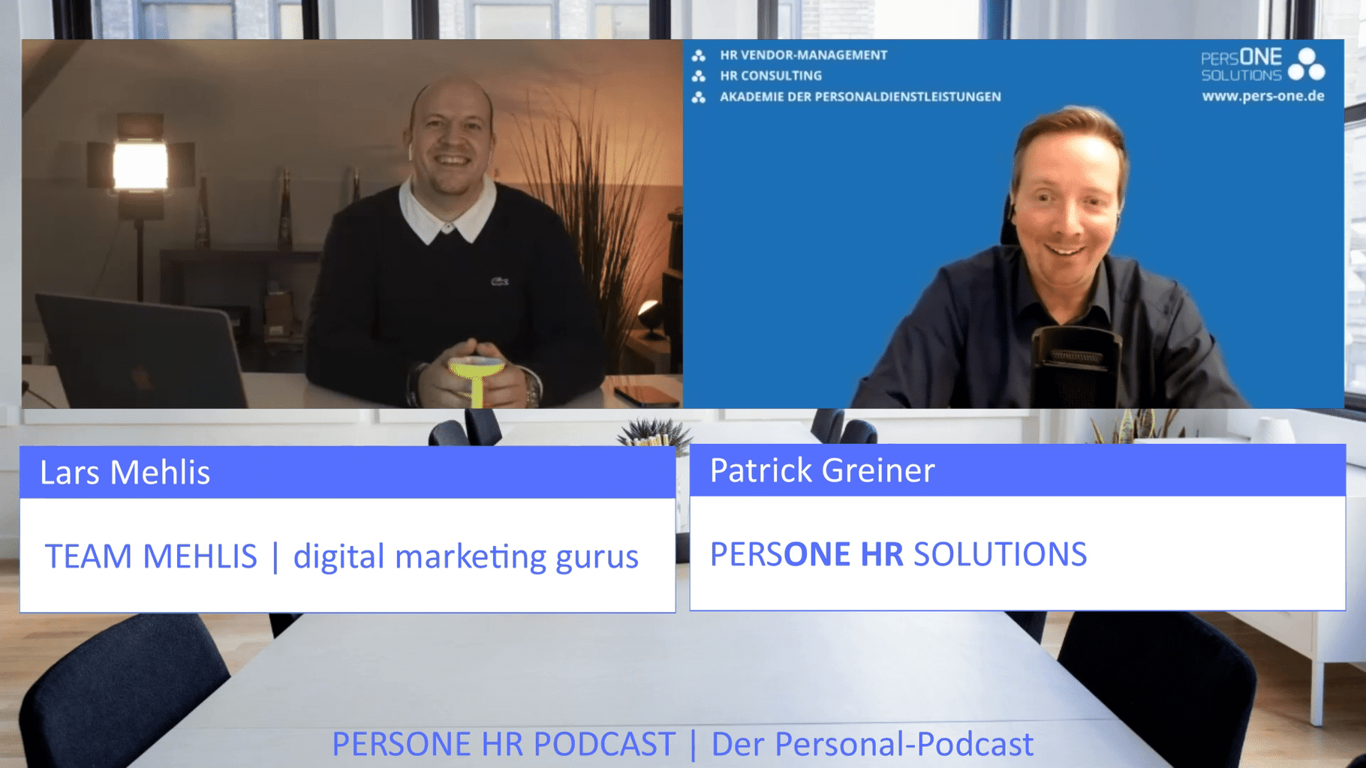Screen dimensions: 1366x768
Task: Click the Patrick Greiner video feed
Action: coord(1013,223)
